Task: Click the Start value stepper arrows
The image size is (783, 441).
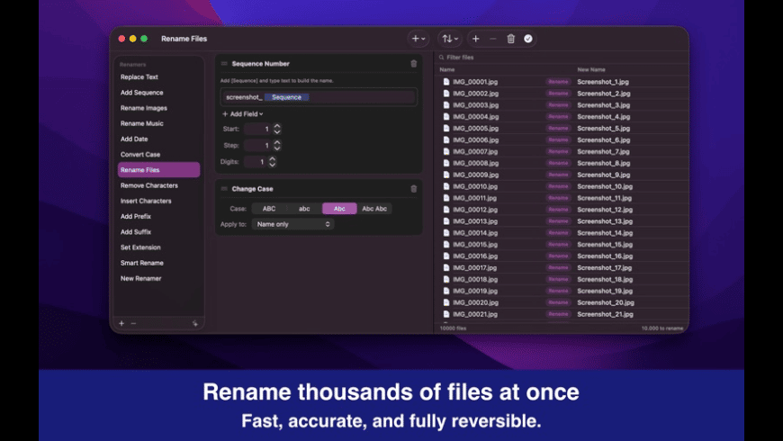Action: coord(277,129)
